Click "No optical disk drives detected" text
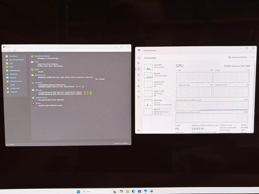 51,100
